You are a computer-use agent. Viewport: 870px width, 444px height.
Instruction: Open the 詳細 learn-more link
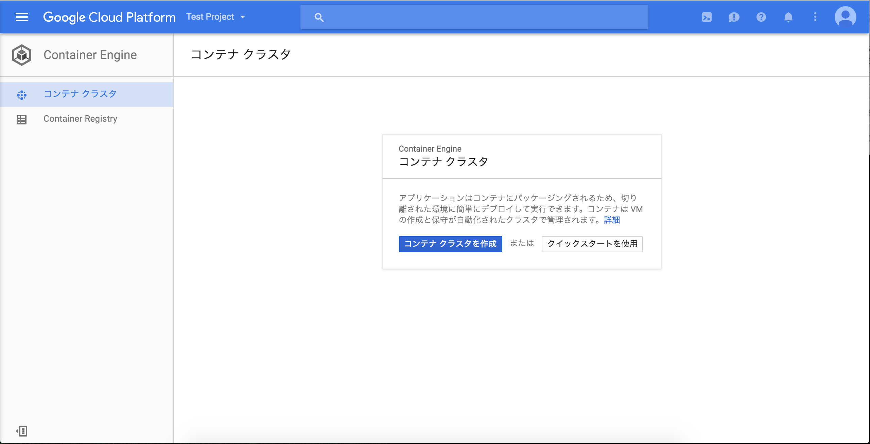[612, 220]
